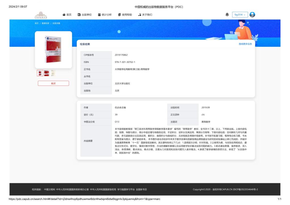Click 查阅更多信息 link
The image size is (290, 205).
point(245,44)
